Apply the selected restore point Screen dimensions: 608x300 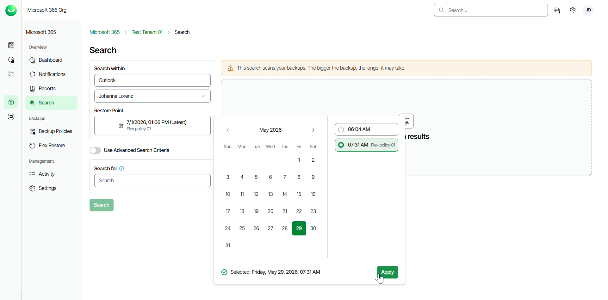coord(388,272)
